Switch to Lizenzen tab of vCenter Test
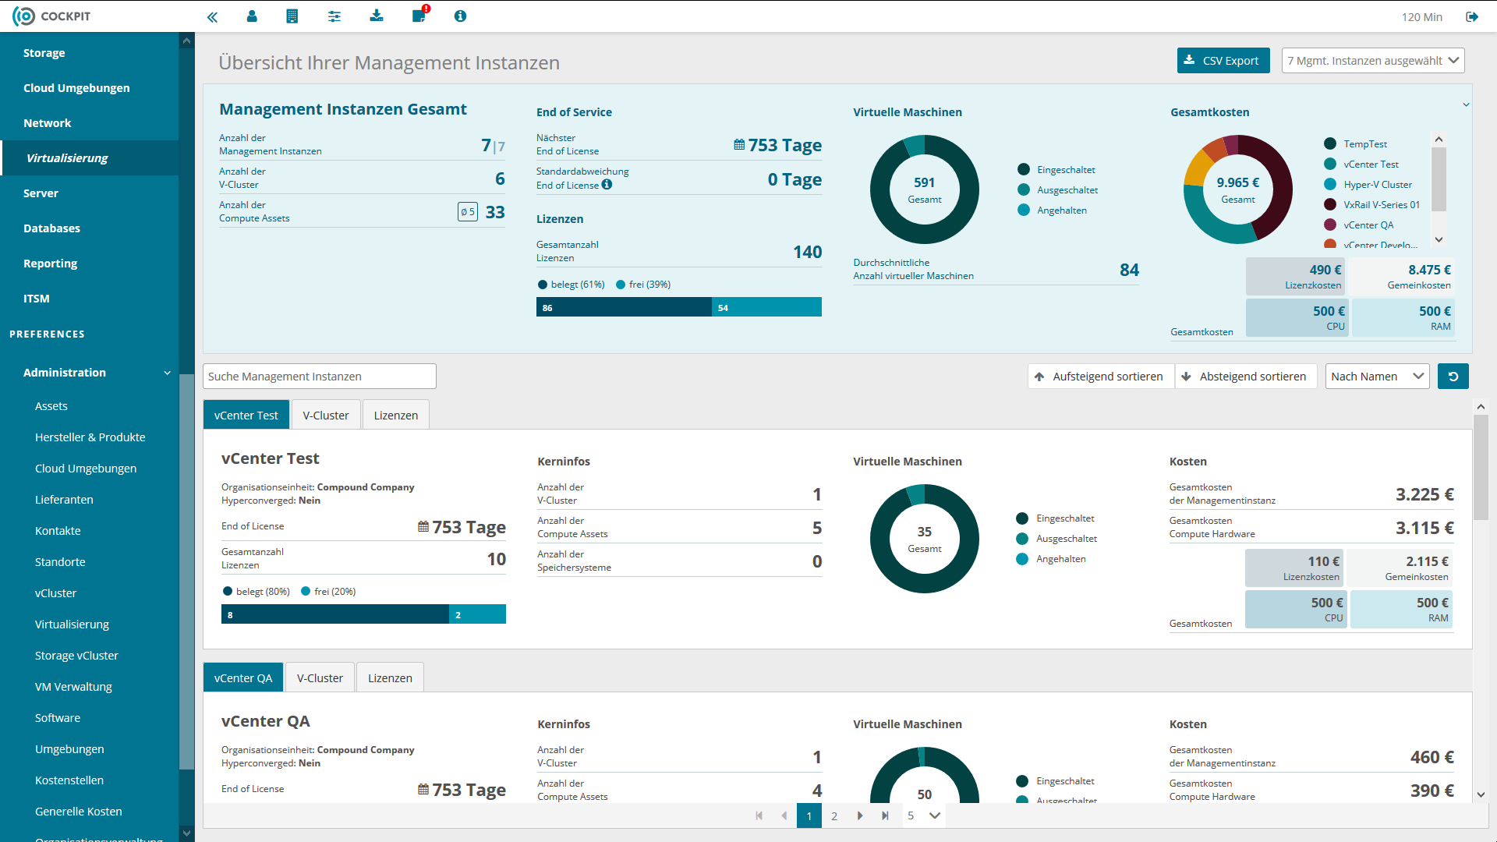The height and width of the screenshot is (842, 1497). tap(396, 415)
